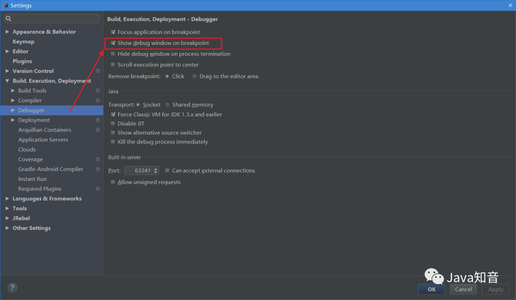The image size is (516, 300).
Task: Expand the Editor tree arrow
Action: tap(7, 52)
